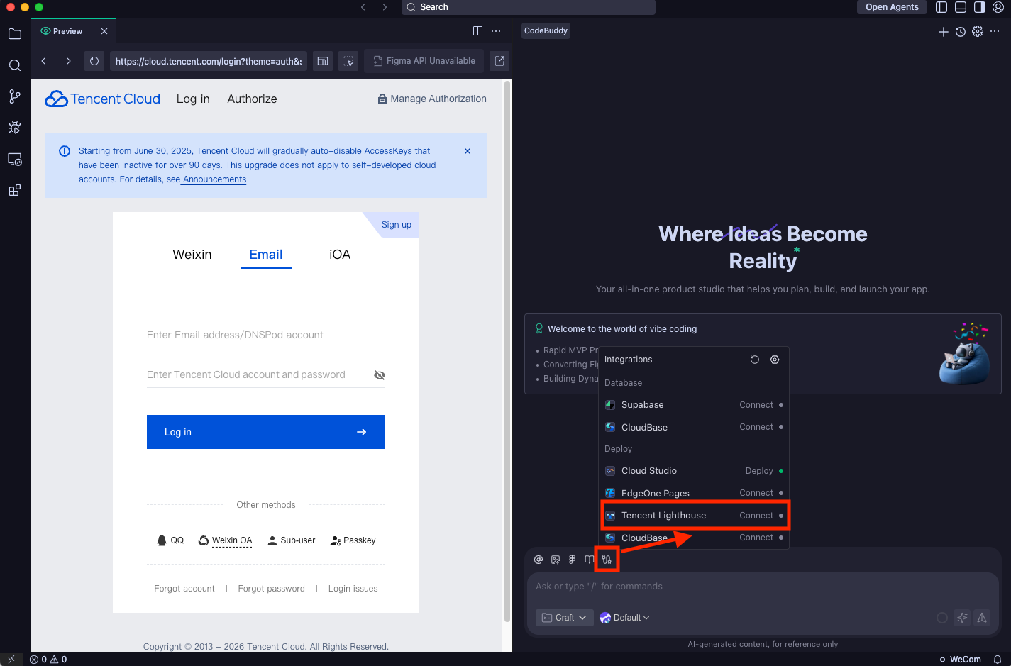Click the upload image icon in chat

pos(556,560)
